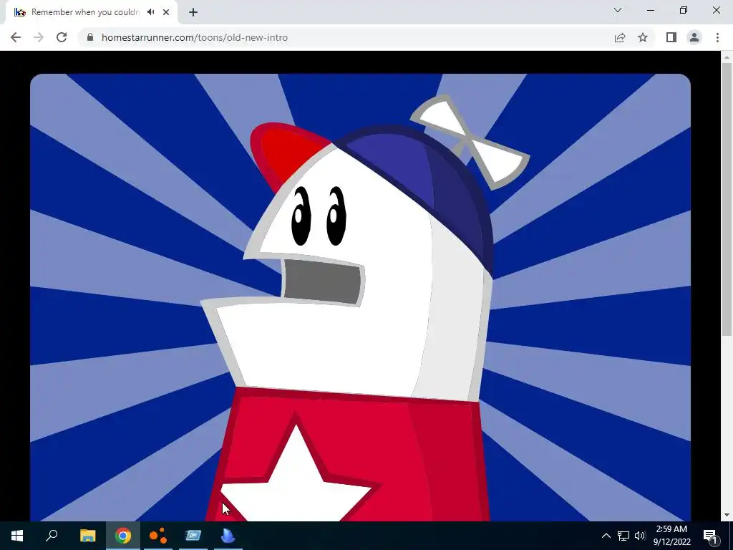Open File Explorer from the taskbar
This screenshot has width=733, height=550.
pos(87,536)
